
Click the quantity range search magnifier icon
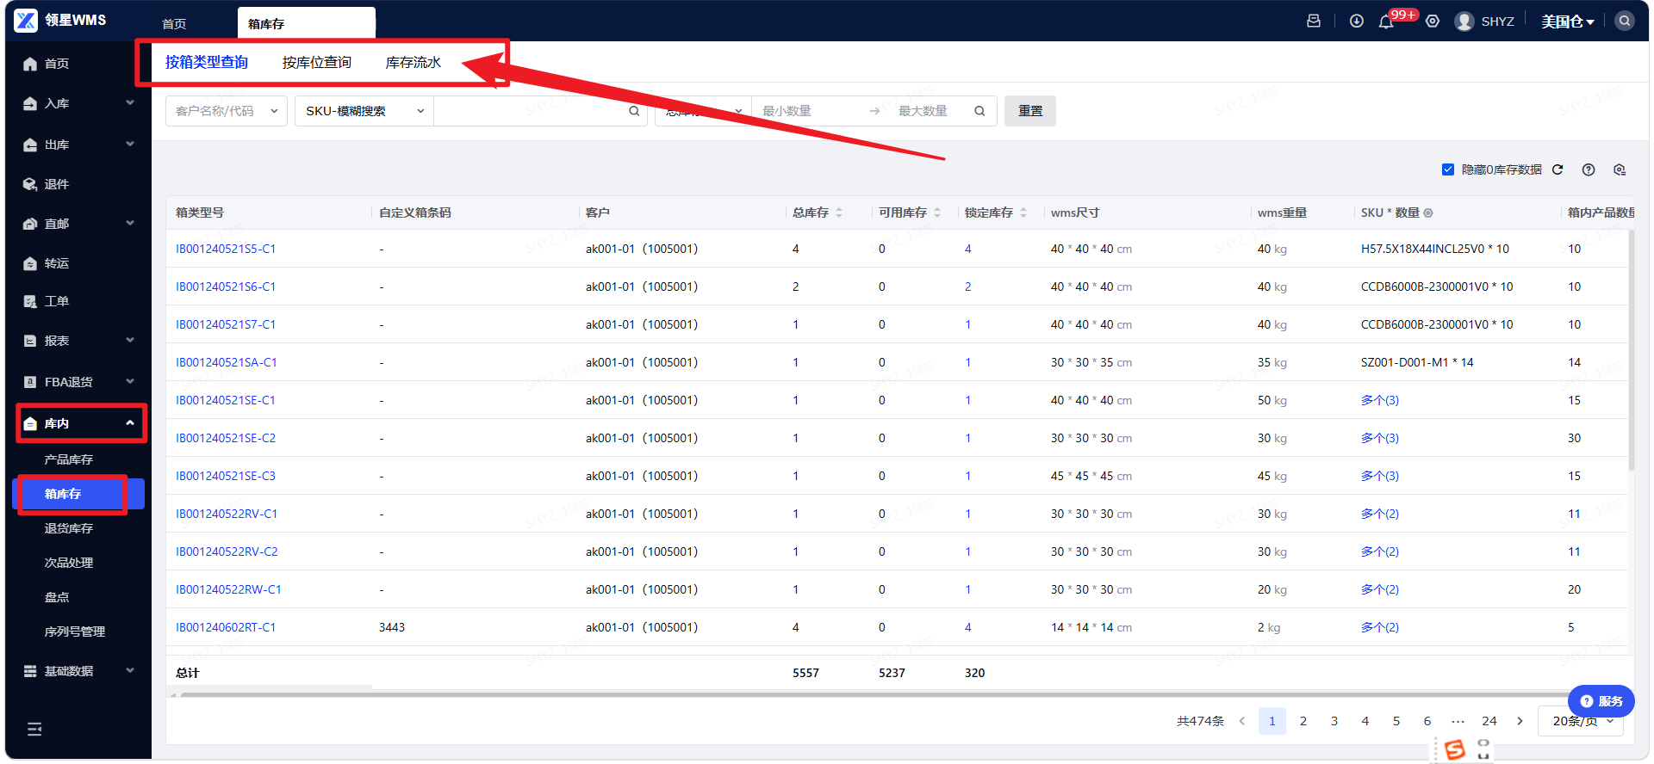[x=979, y=111]
